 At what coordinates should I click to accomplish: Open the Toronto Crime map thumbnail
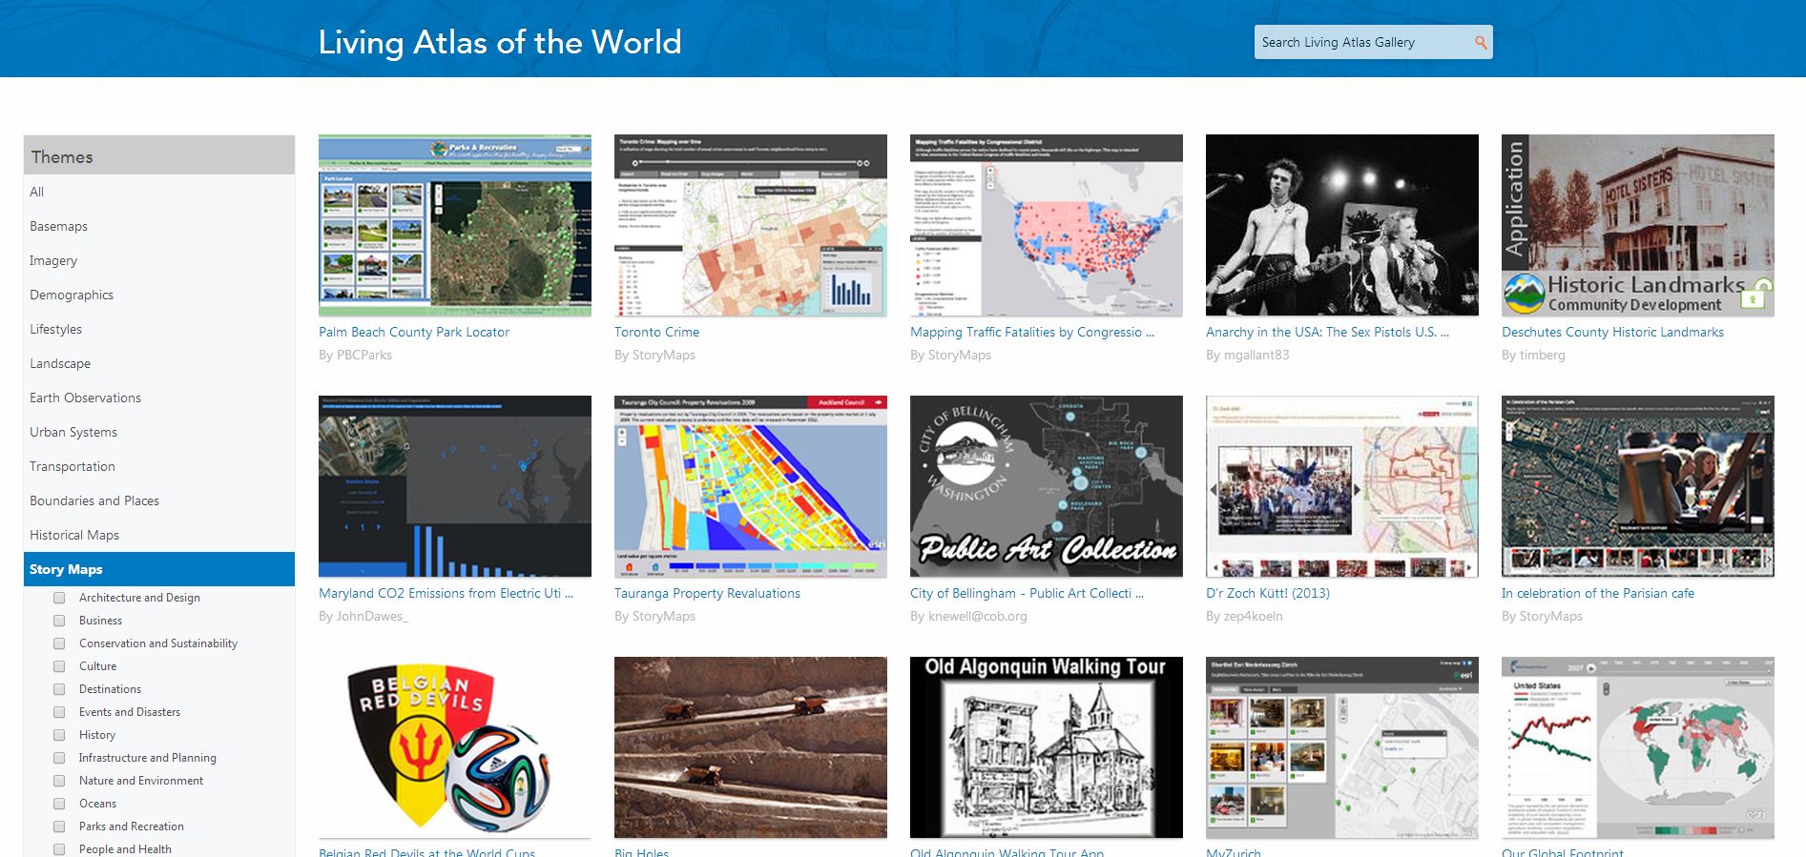coord(751,225)
